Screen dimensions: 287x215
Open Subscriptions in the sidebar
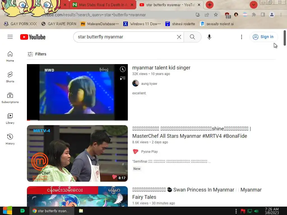tap(10, 98)
